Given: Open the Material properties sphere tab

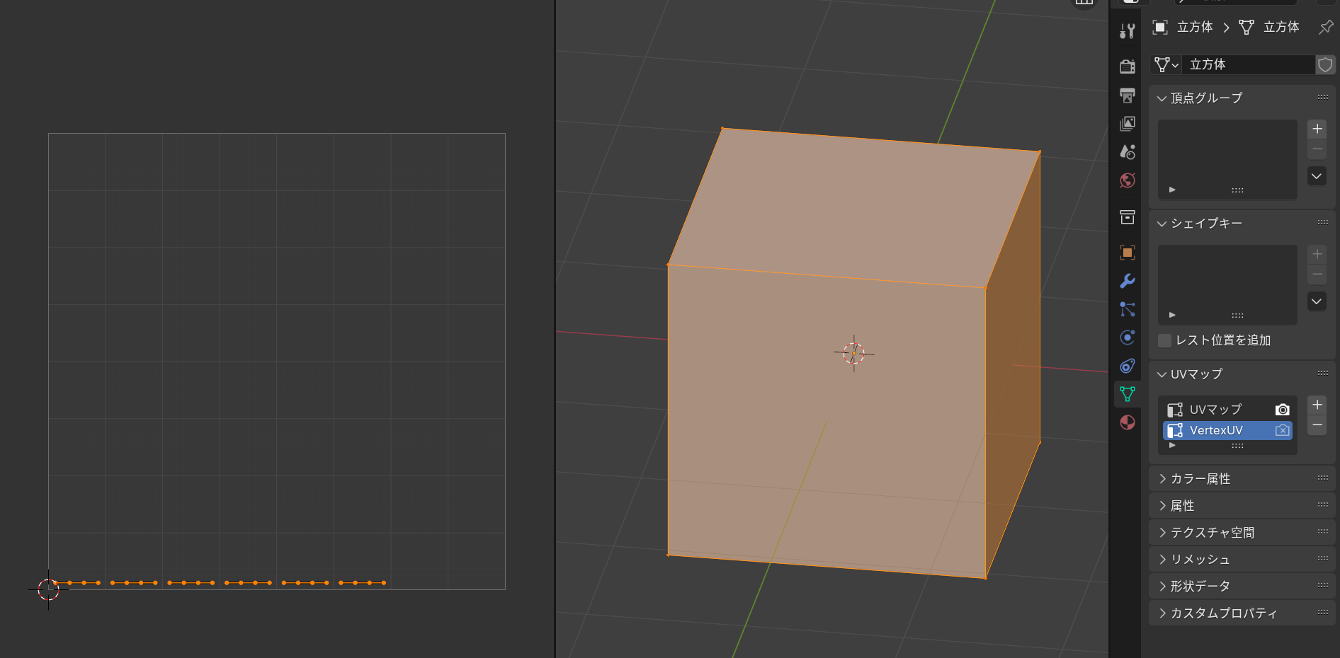Looking at the screenshot, I should pyautogui.click(x=1128, y=422).
